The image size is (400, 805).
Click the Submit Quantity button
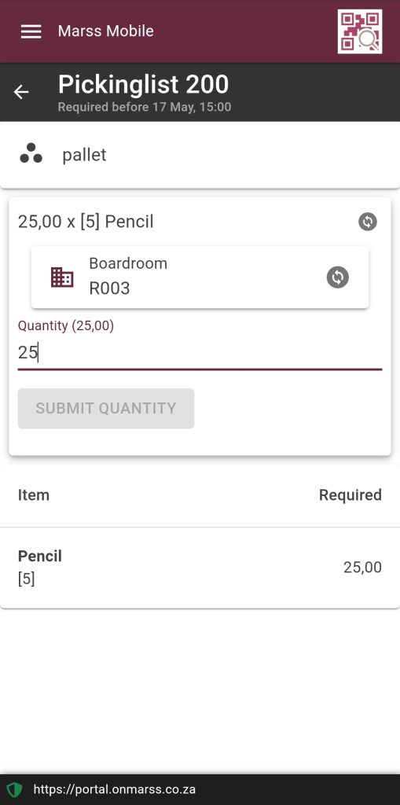click(x=106, y=408)
